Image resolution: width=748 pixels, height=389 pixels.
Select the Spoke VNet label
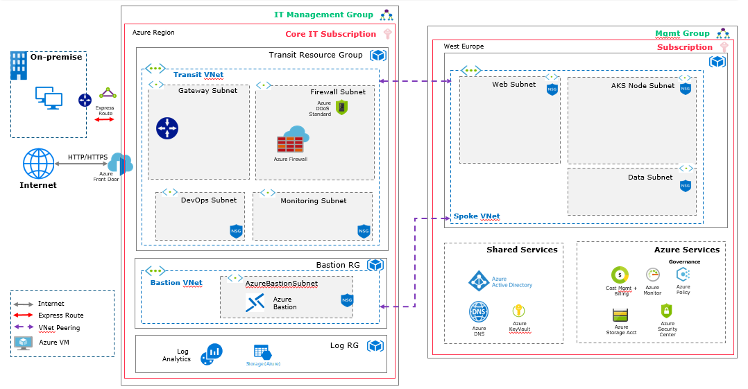coord(477,216)
